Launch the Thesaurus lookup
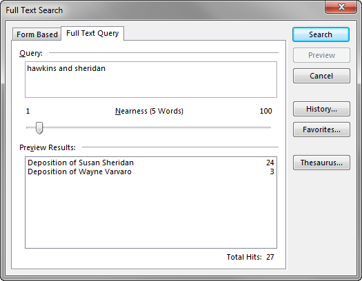 321,163
